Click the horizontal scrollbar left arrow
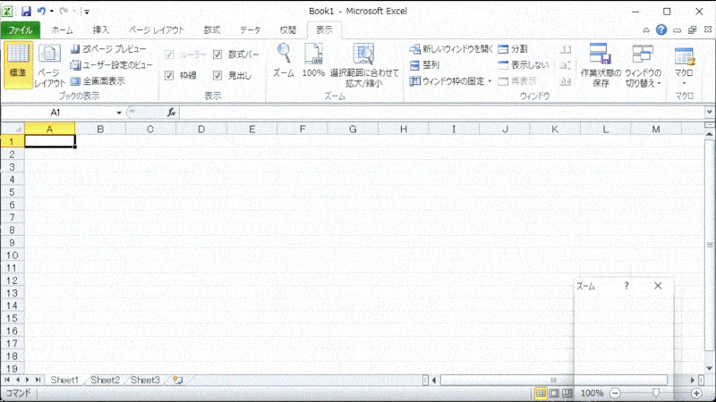The image size is (716, 402). [x=434, y=380]
